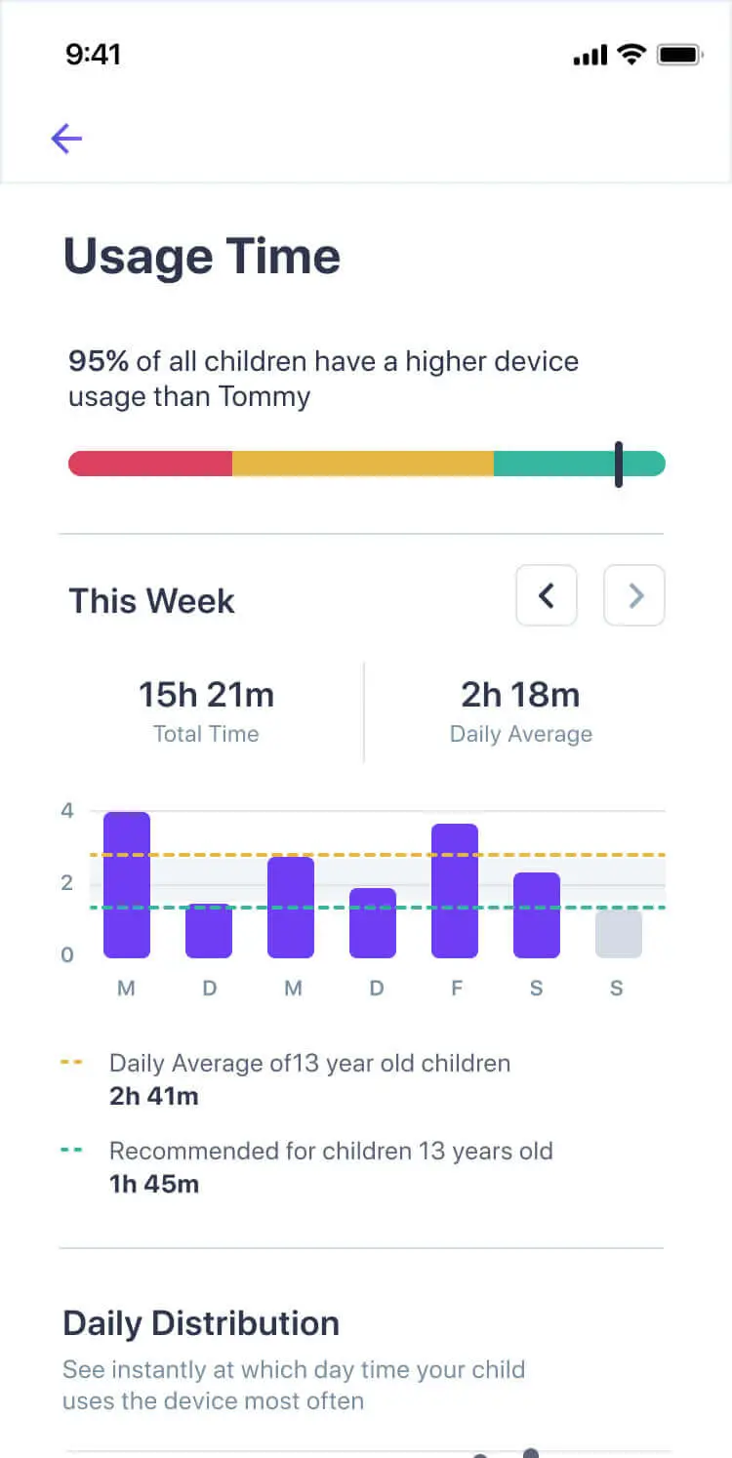Viewport: 732px width, 1458px height.
Task: Tap the Daily Distribution heading
Action: pos(201,1323)
